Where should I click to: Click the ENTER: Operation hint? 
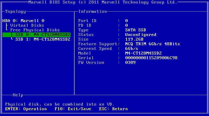(x=26, y=109)
